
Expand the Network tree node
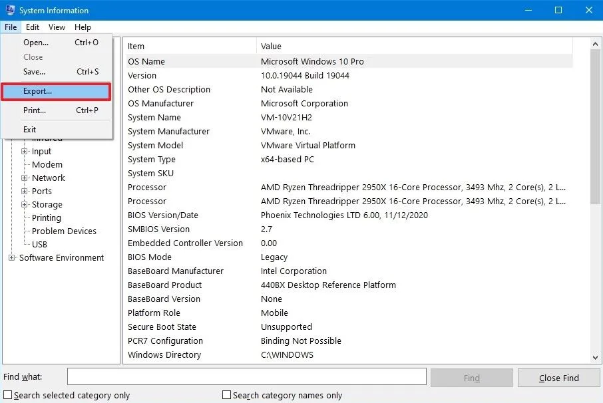point(24,178)
